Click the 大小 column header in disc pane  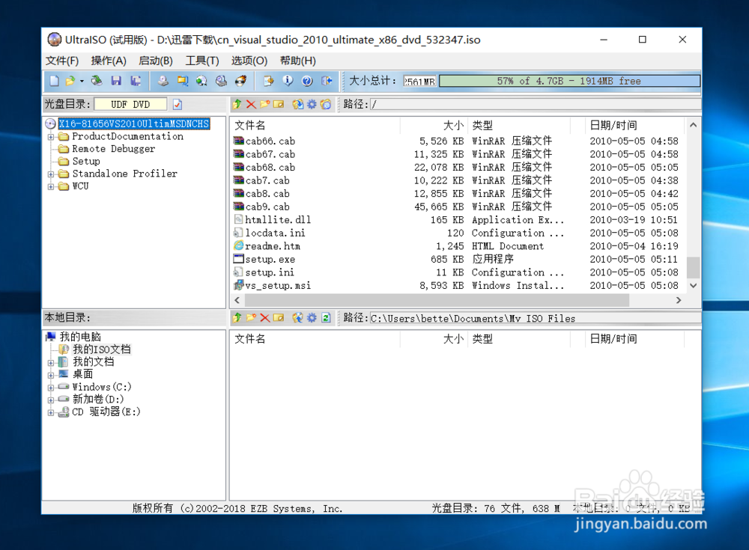[x=434, y=126]
